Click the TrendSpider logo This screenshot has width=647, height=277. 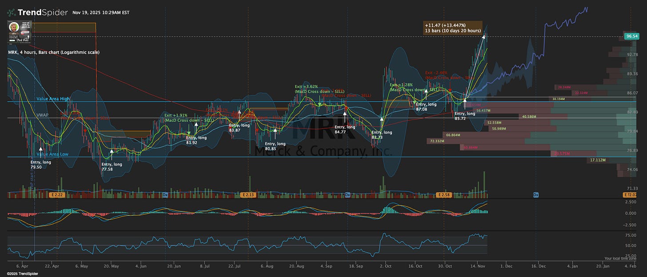38,12
